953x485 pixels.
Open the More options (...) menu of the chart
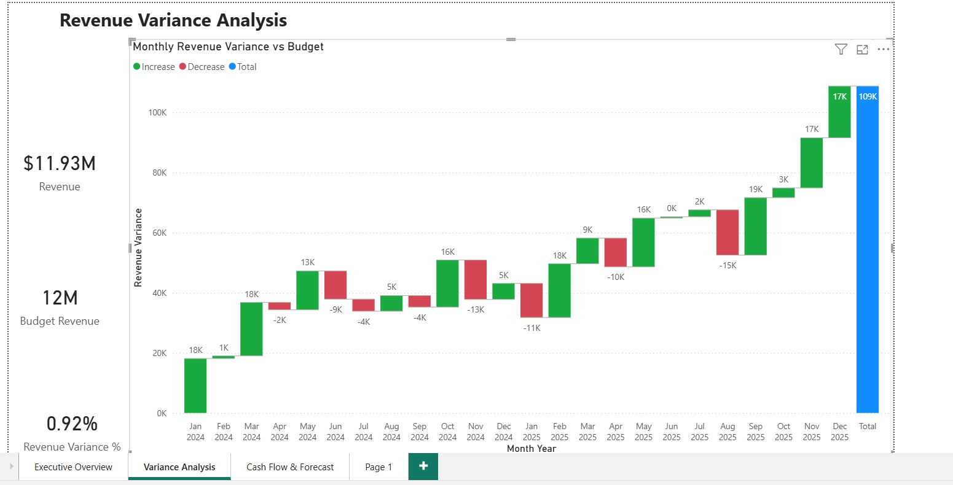coord(883,50)
